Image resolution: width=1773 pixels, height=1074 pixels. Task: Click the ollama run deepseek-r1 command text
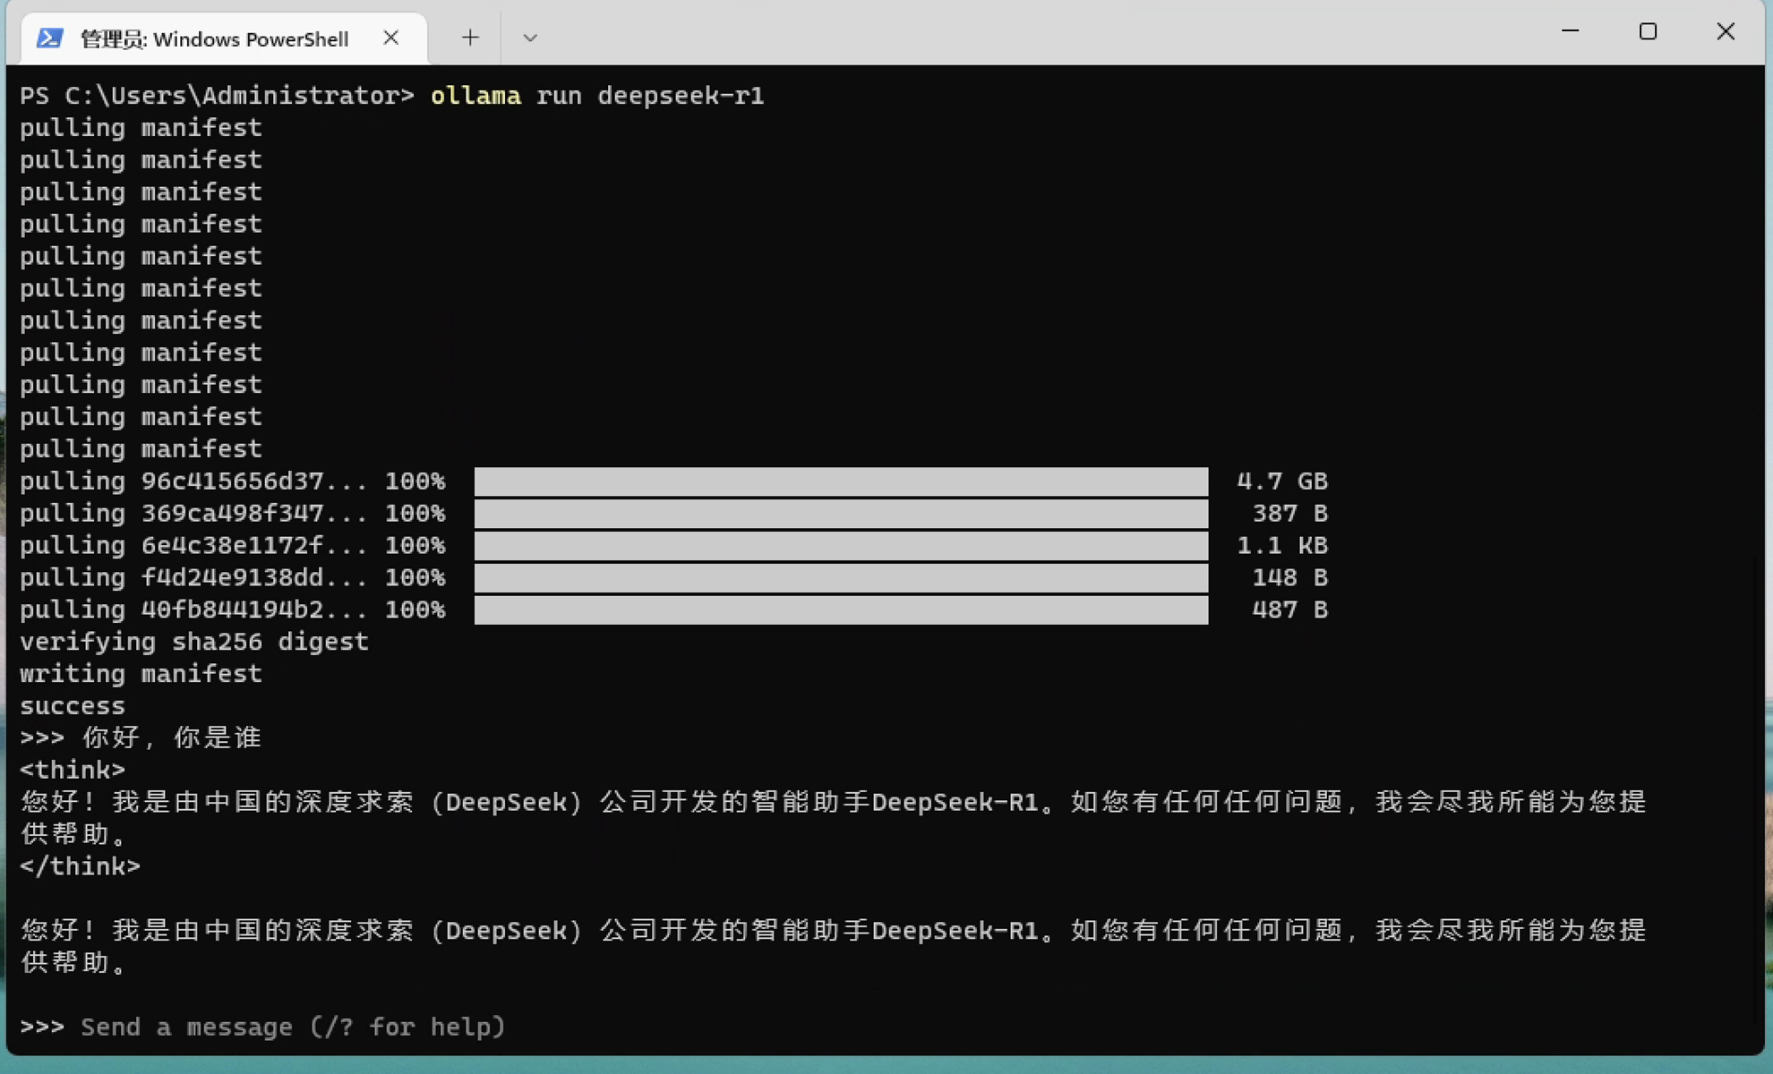pyautogui.click(x=597, y=96)
